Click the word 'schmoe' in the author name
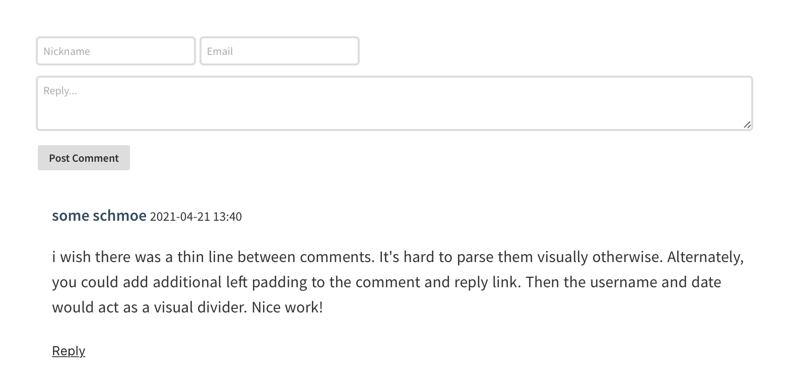 pyautogui.click(x=120, y=216)
